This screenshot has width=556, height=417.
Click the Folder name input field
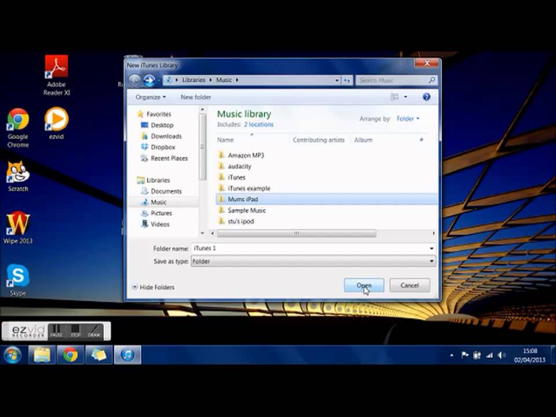[309, 248]
